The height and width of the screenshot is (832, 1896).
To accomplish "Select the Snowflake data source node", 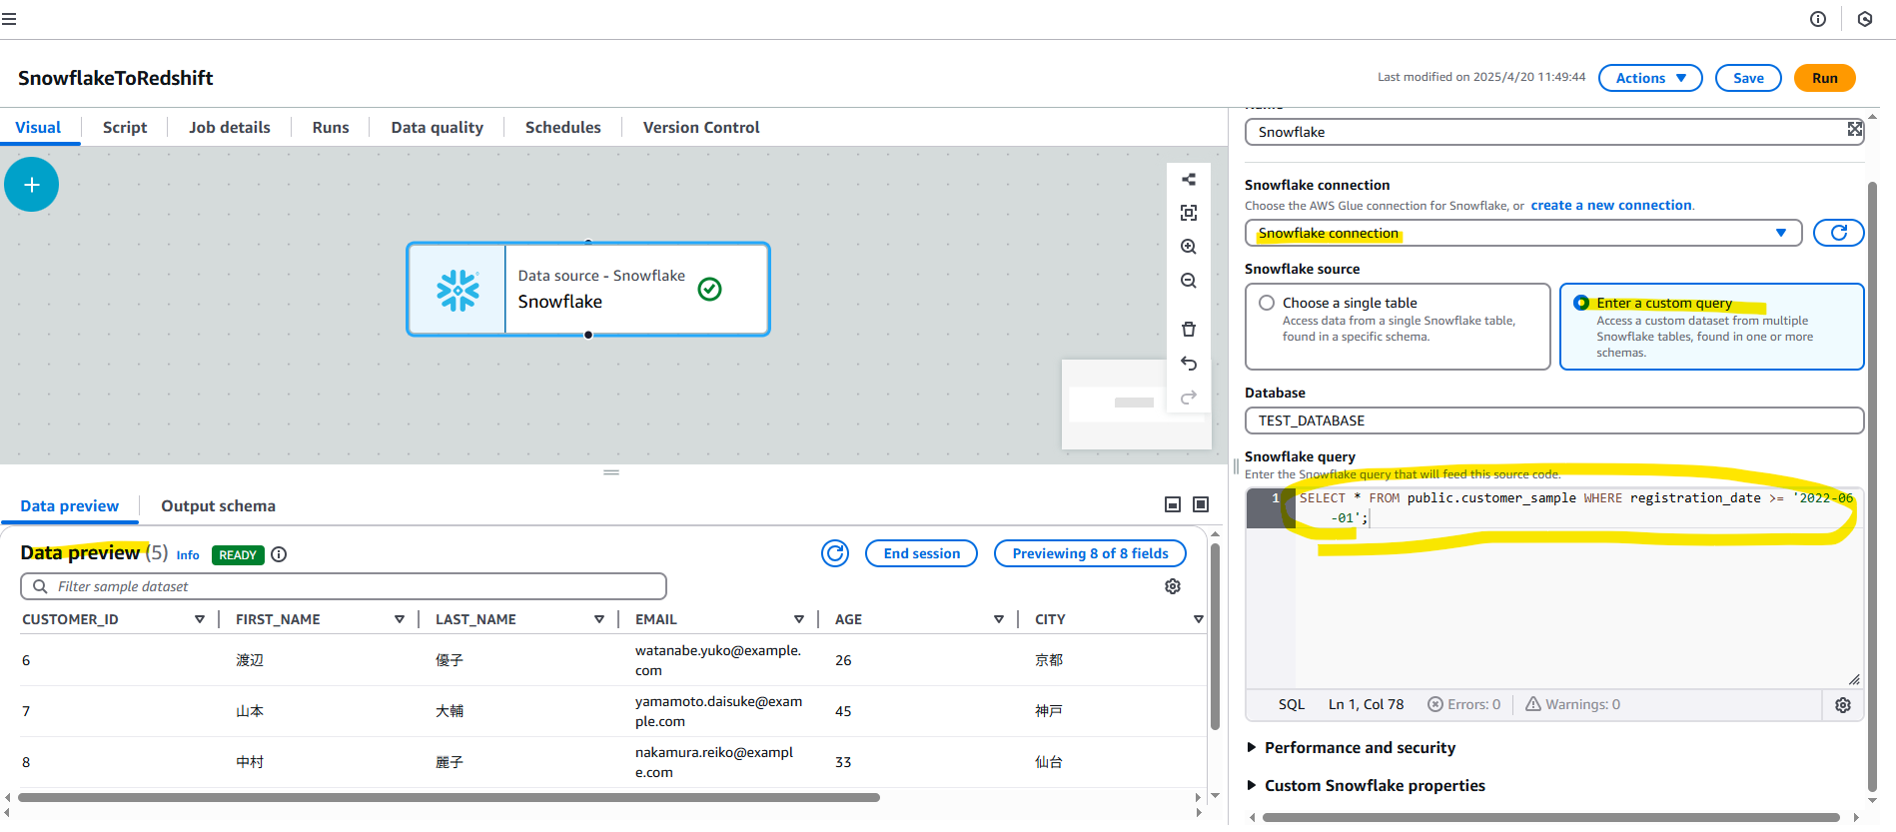I will coord(588,289).
